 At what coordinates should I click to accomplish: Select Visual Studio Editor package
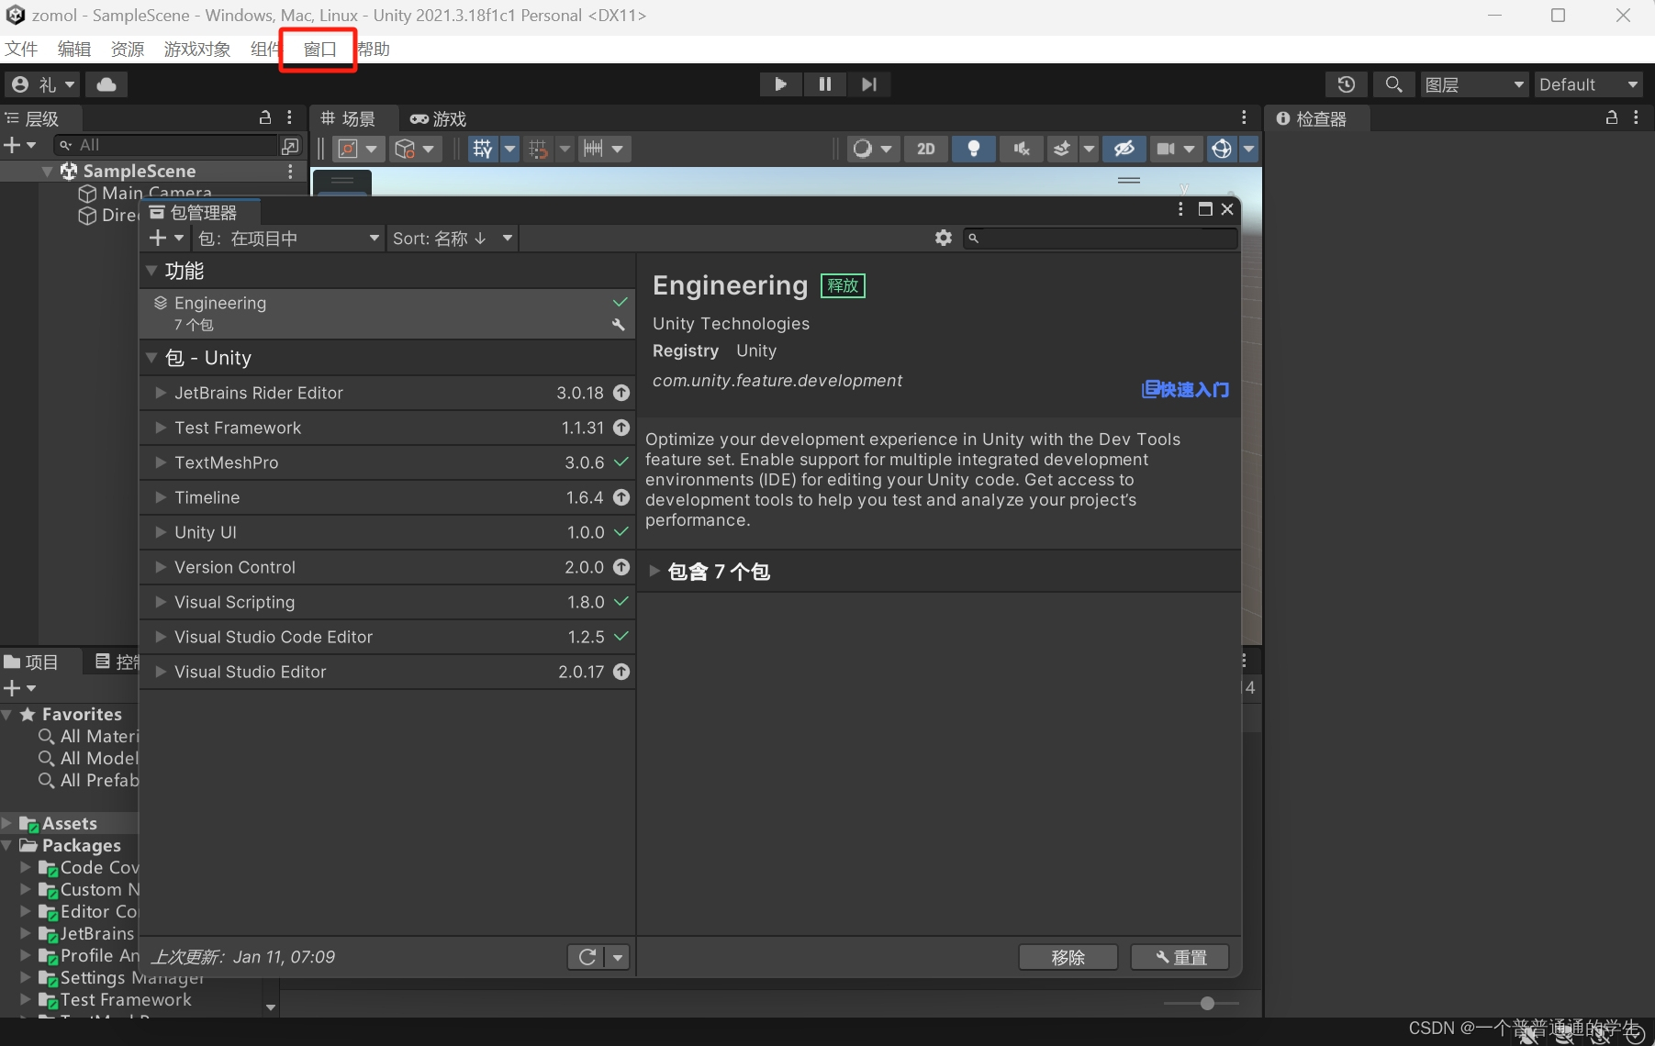click(387, 672)
